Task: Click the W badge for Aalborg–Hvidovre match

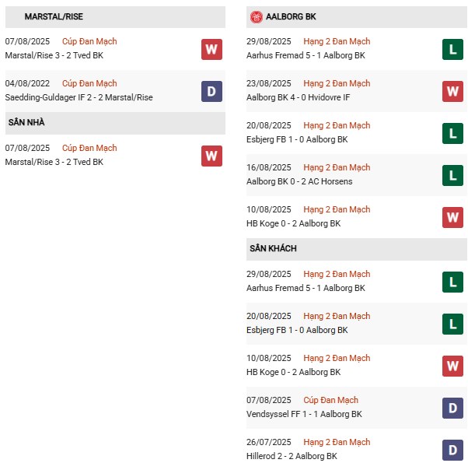Action: point(452,91)
